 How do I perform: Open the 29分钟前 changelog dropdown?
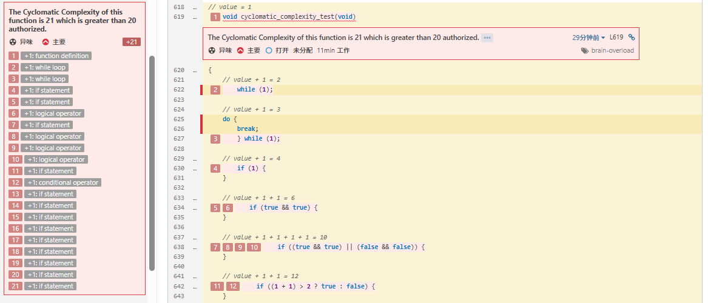click(589, 38)
